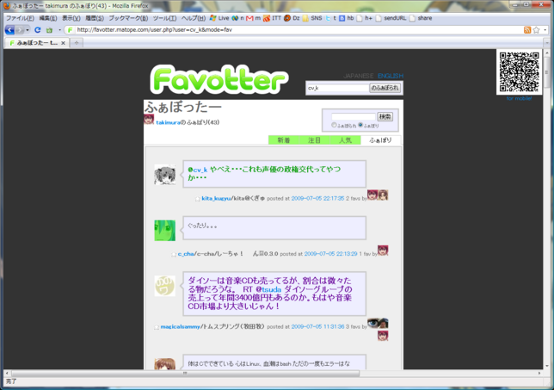The height and width of the screenshot is (390, 554).
Task: Open the SNS bookmark folder
Action: point(312,18)
